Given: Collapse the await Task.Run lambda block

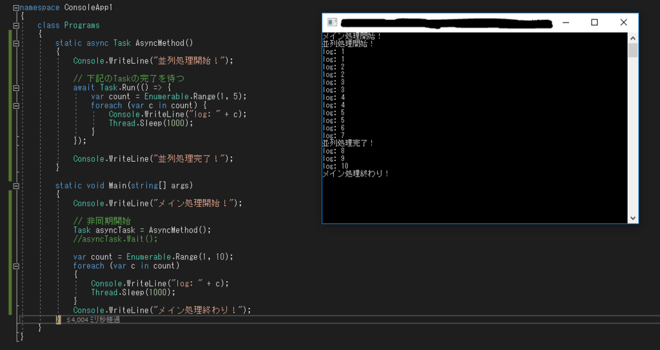Looking at the screenshot, I should pyautogui.click(x=16, y=88).
